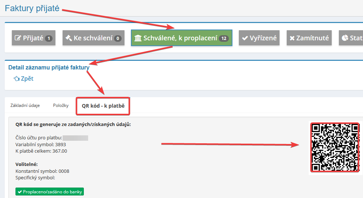Click the Specifický symbol label
Screen dimensions: 363x198
pyautogui.click(x=35, y=177)
